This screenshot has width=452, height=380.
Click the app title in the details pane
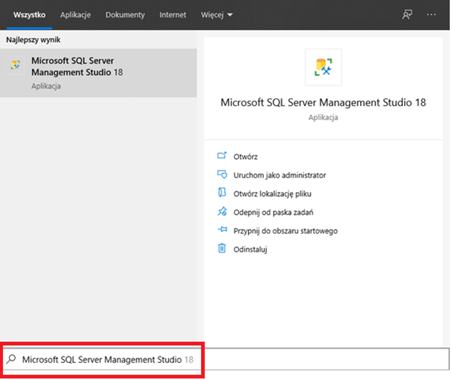[323, 102]
